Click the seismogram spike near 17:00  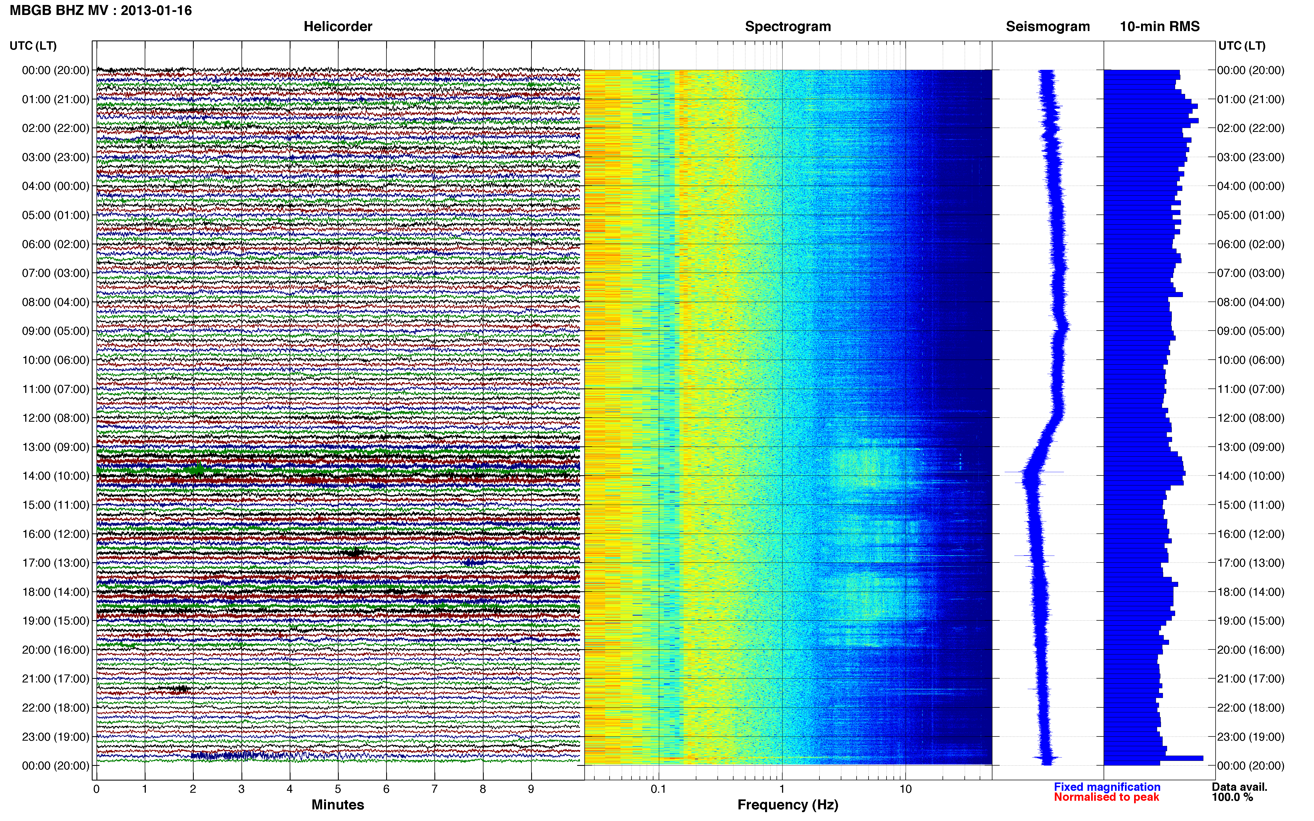coord(1034,556)
